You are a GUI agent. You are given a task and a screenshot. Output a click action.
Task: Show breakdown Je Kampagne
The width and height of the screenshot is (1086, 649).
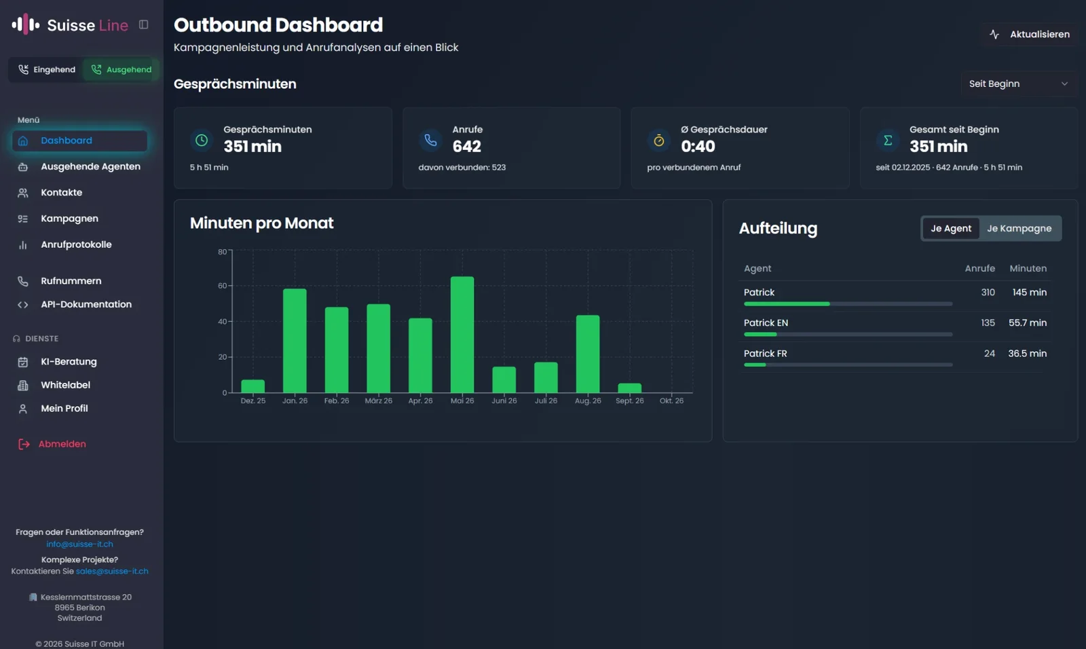1019,228
